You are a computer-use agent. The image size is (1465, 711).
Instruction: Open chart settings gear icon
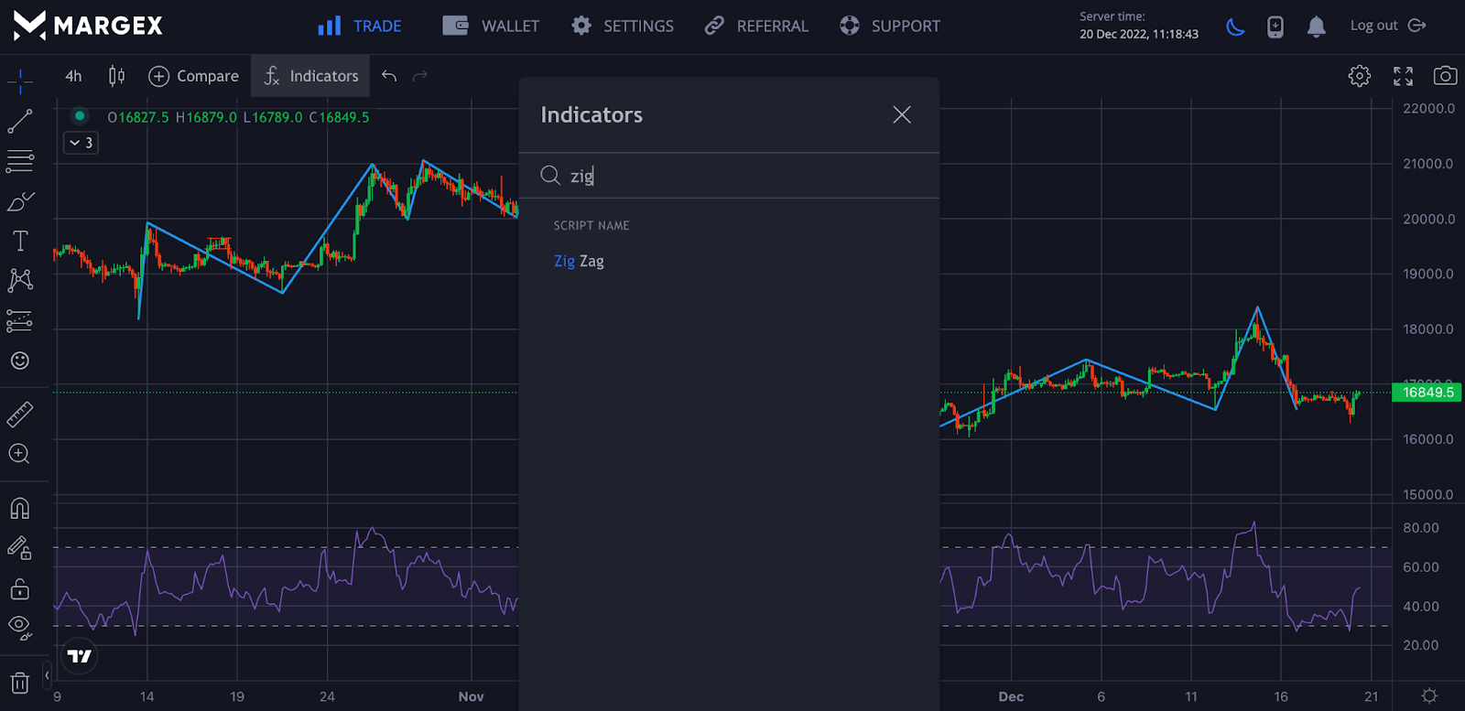click(x=1360, y=76)
